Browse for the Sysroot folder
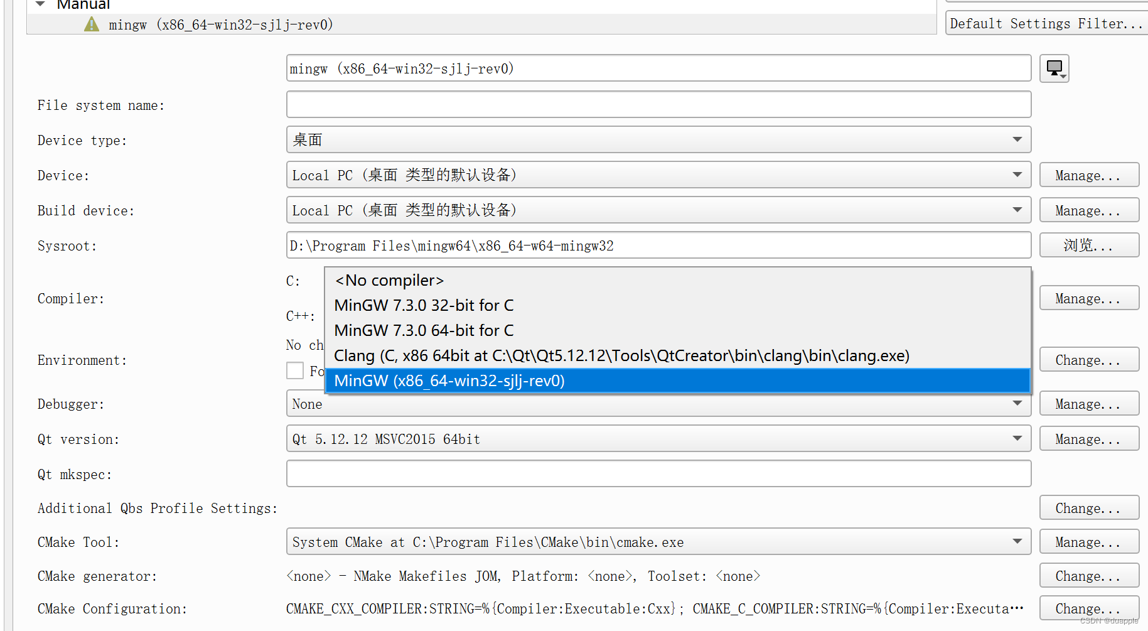1148x631 pixels. pos(1089,245)
